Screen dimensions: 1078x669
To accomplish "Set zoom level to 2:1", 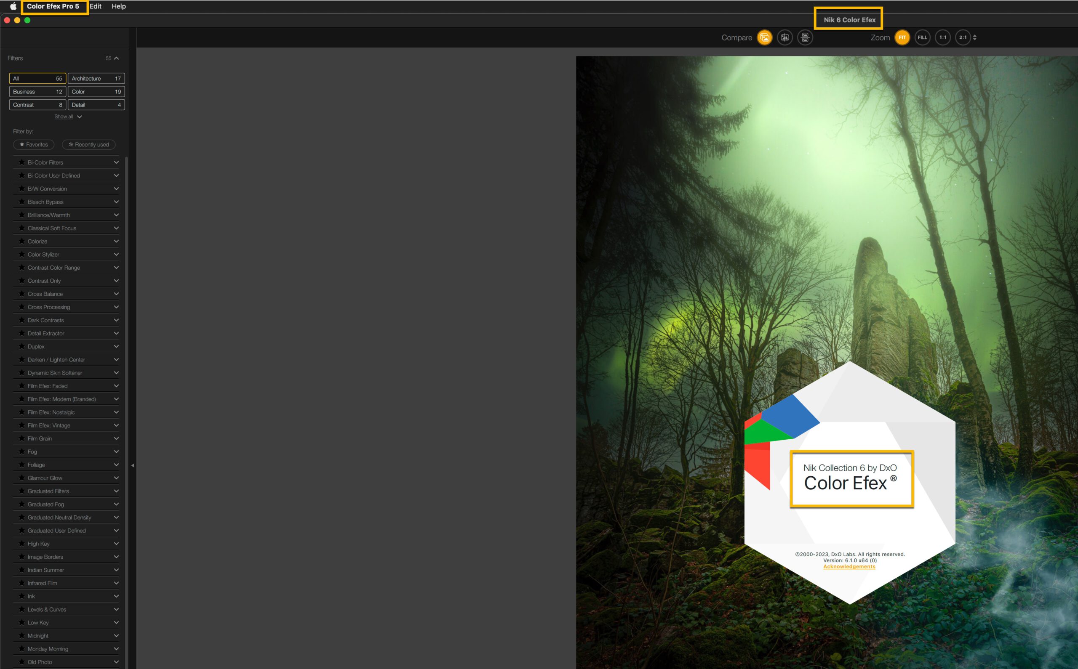I will pos(963,37).
